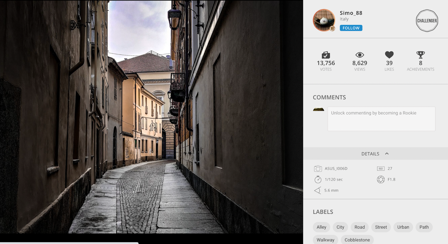This screenshot has width=448, height=244.
Task: Click the ISO icon
Action: pyautogui.click(x=381, y=169)
